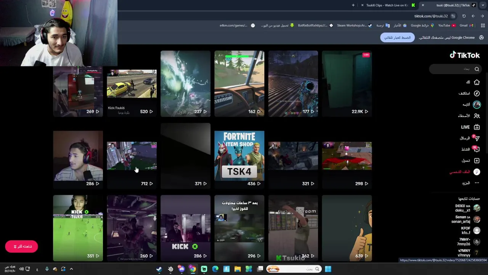Go back with browser back arrow
Viewport: 488px width, 275px height.
[473, 16]
